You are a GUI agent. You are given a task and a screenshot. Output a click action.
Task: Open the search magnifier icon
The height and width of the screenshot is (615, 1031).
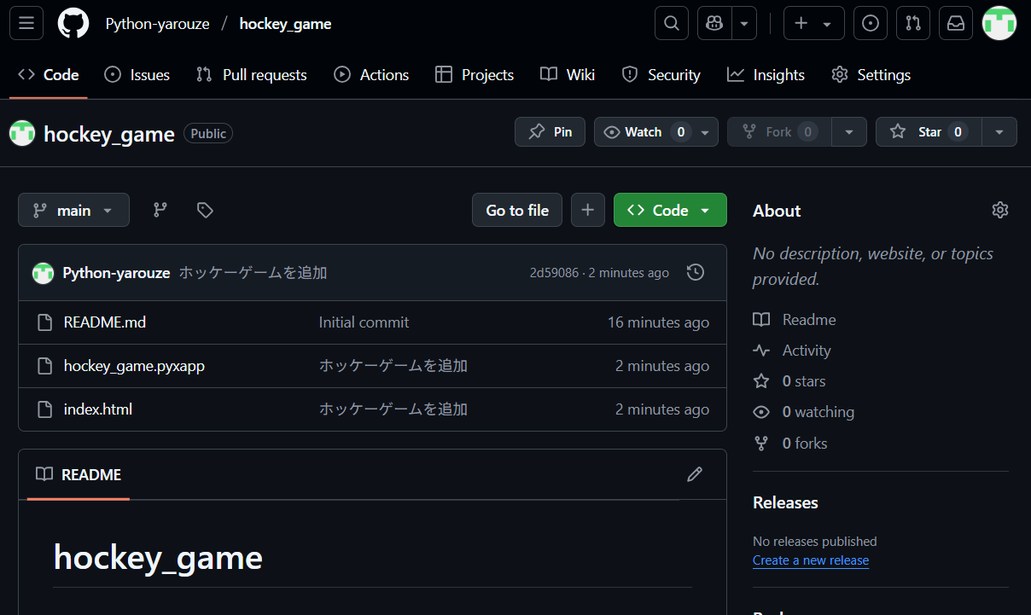point(672,23)
